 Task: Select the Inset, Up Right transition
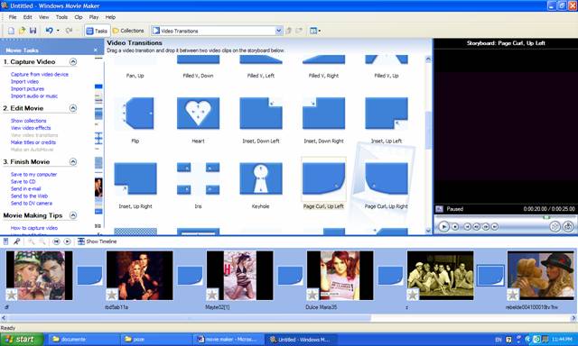135,178
